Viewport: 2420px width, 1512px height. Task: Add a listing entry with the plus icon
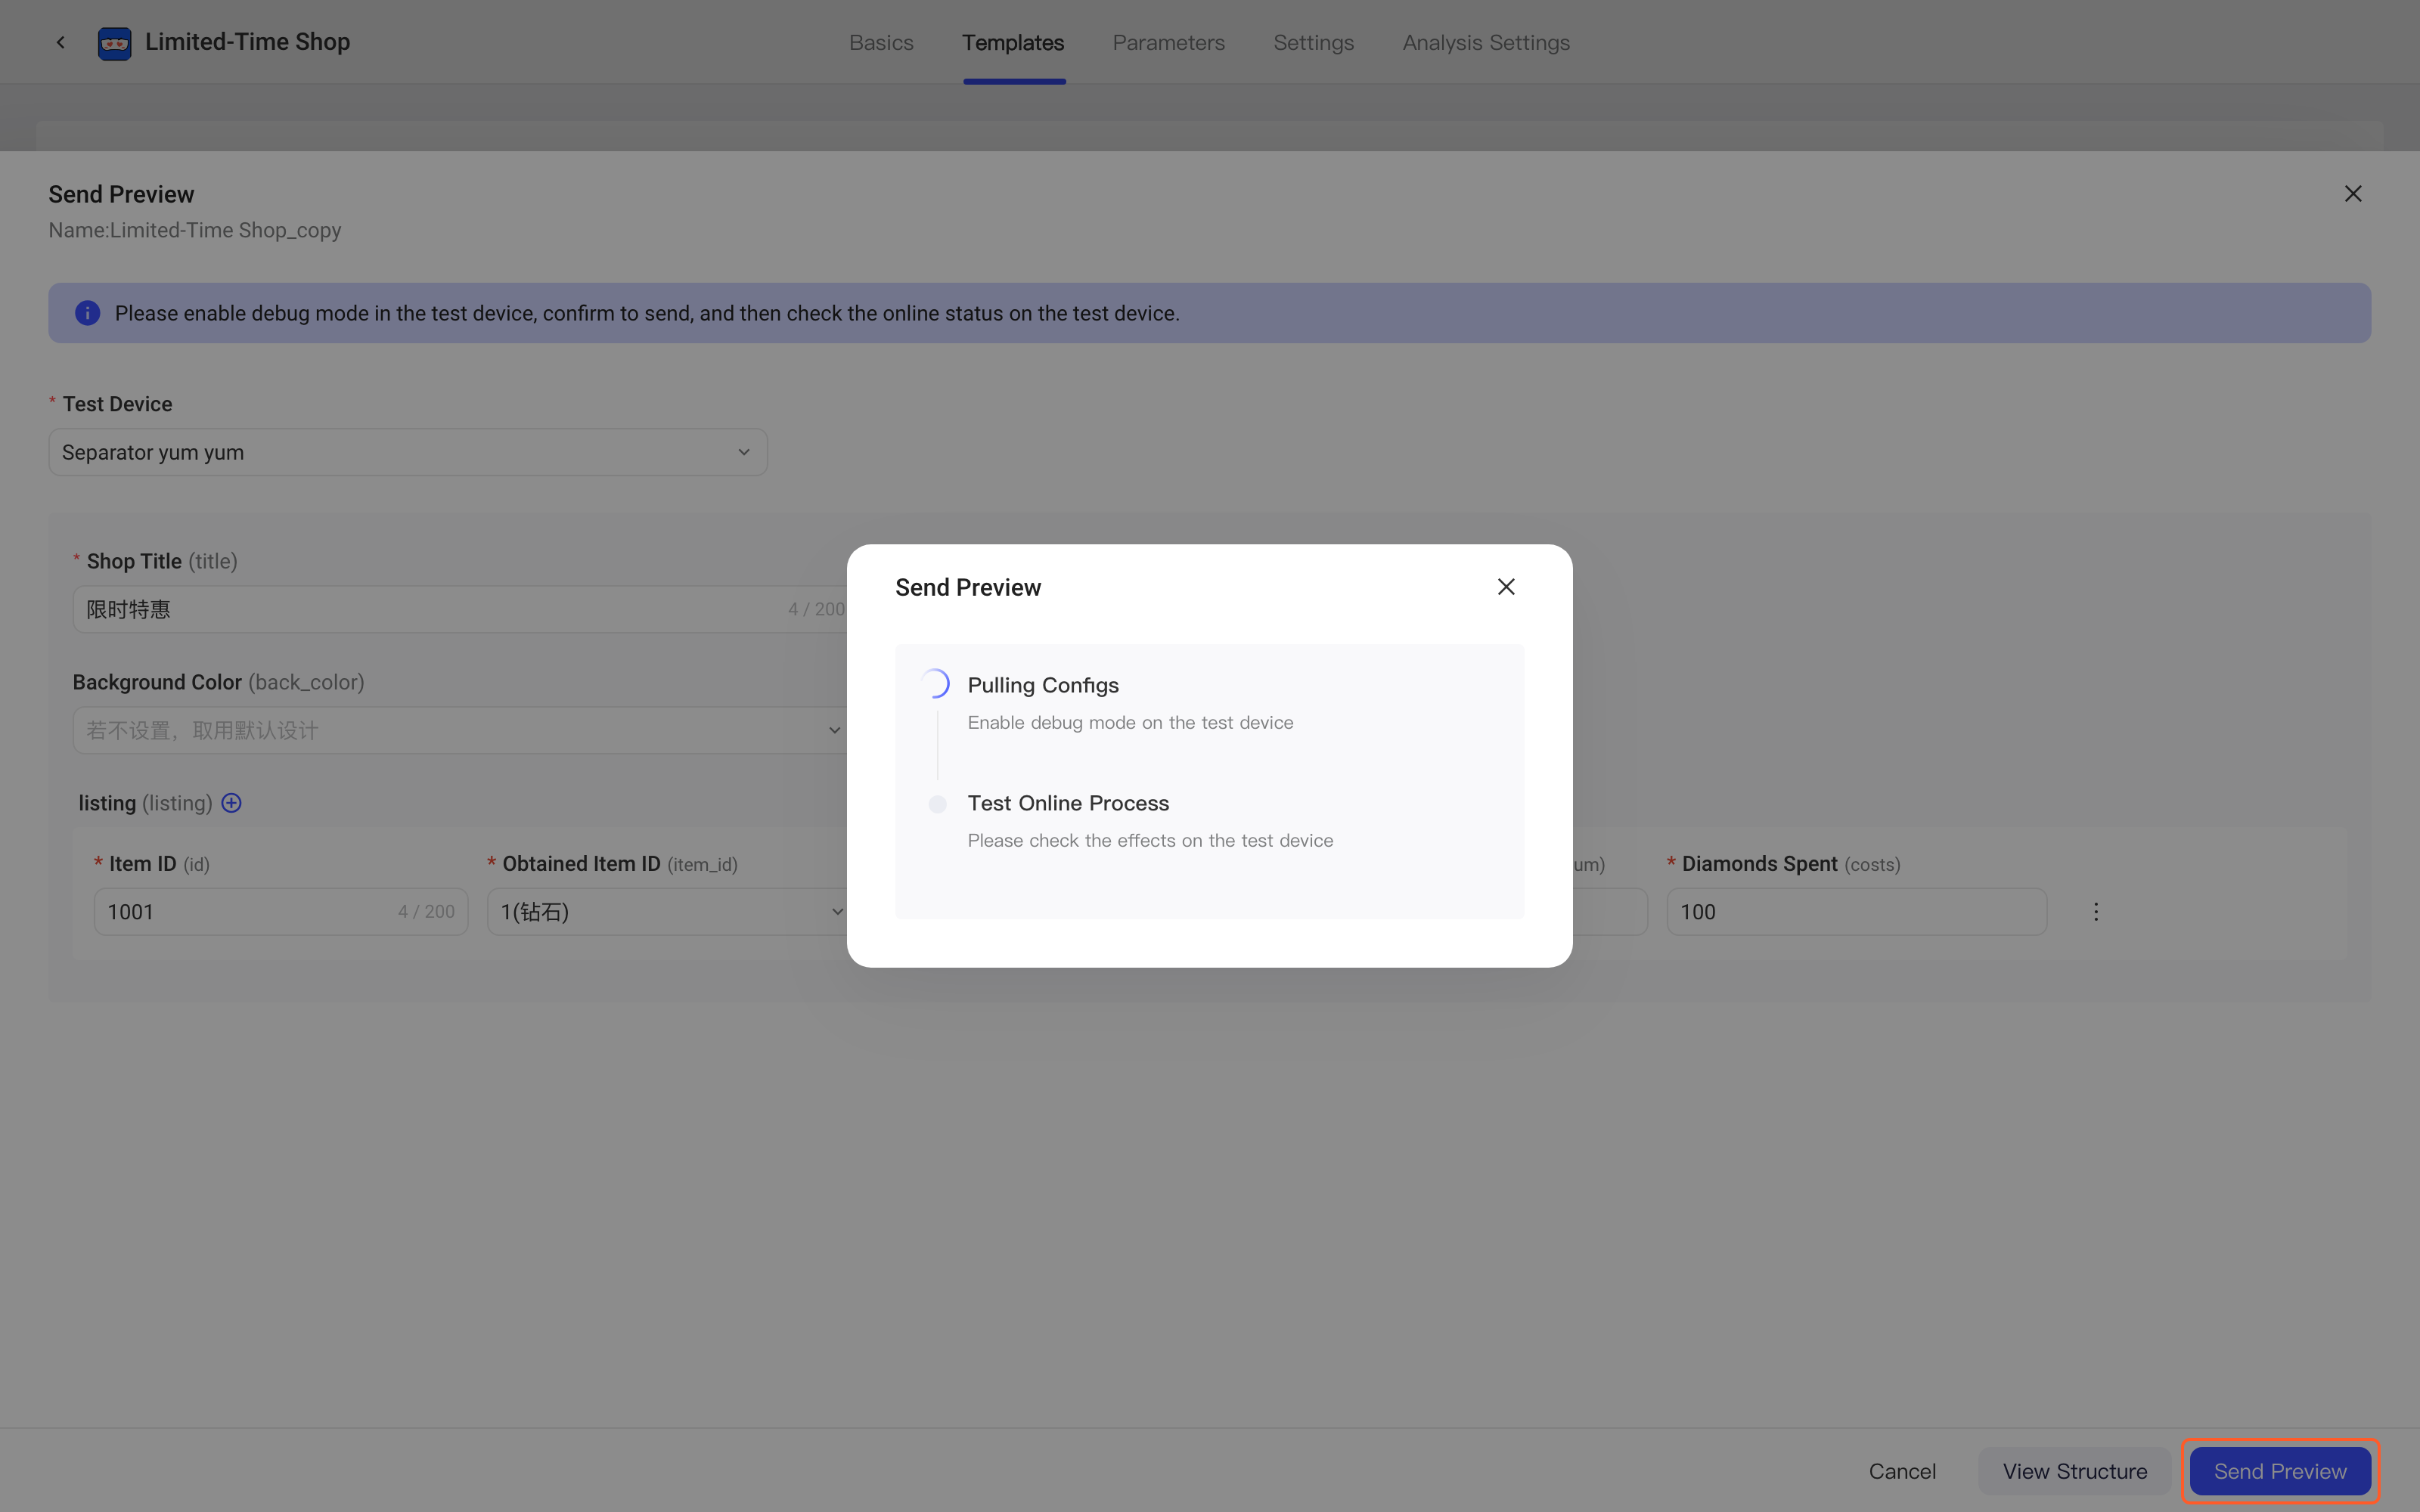pos(231,803)
